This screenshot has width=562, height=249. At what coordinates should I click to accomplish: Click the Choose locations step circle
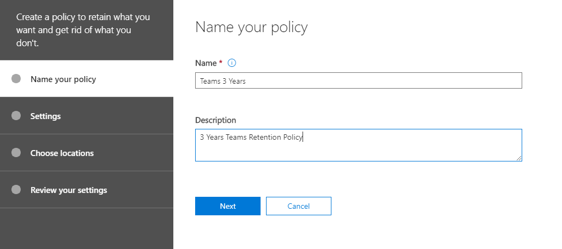pos(16,153)
